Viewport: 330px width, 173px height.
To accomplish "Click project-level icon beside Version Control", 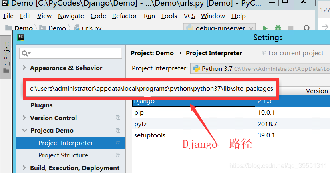I will (x=118, y=118).
